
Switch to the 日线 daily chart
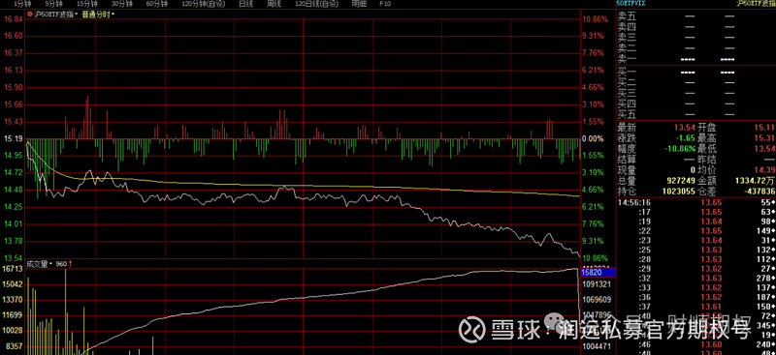(x=246, y=4)
